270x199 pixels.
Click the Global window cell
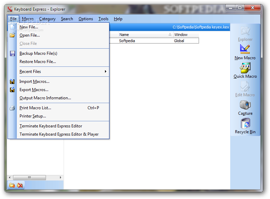179,41
